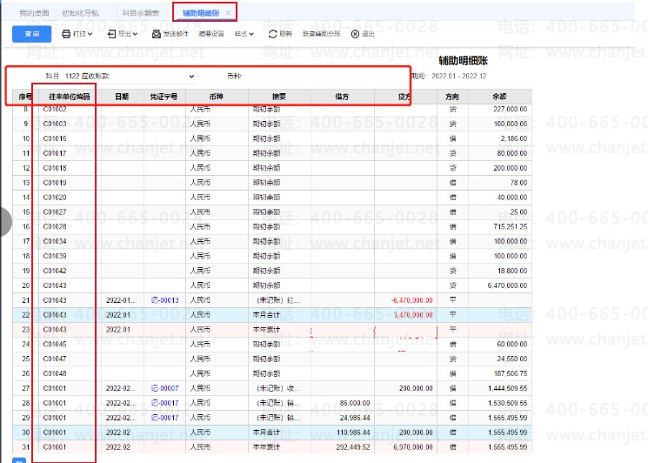The height and width of the screenshot is (463, 648).
Task: Click the 联查辅助总账 button
Action: 322,34
